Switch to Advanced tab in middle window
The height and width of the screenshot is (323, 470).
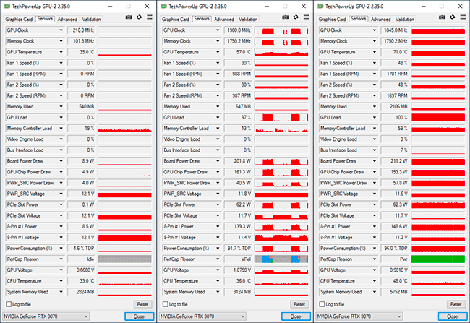(224, 19)
